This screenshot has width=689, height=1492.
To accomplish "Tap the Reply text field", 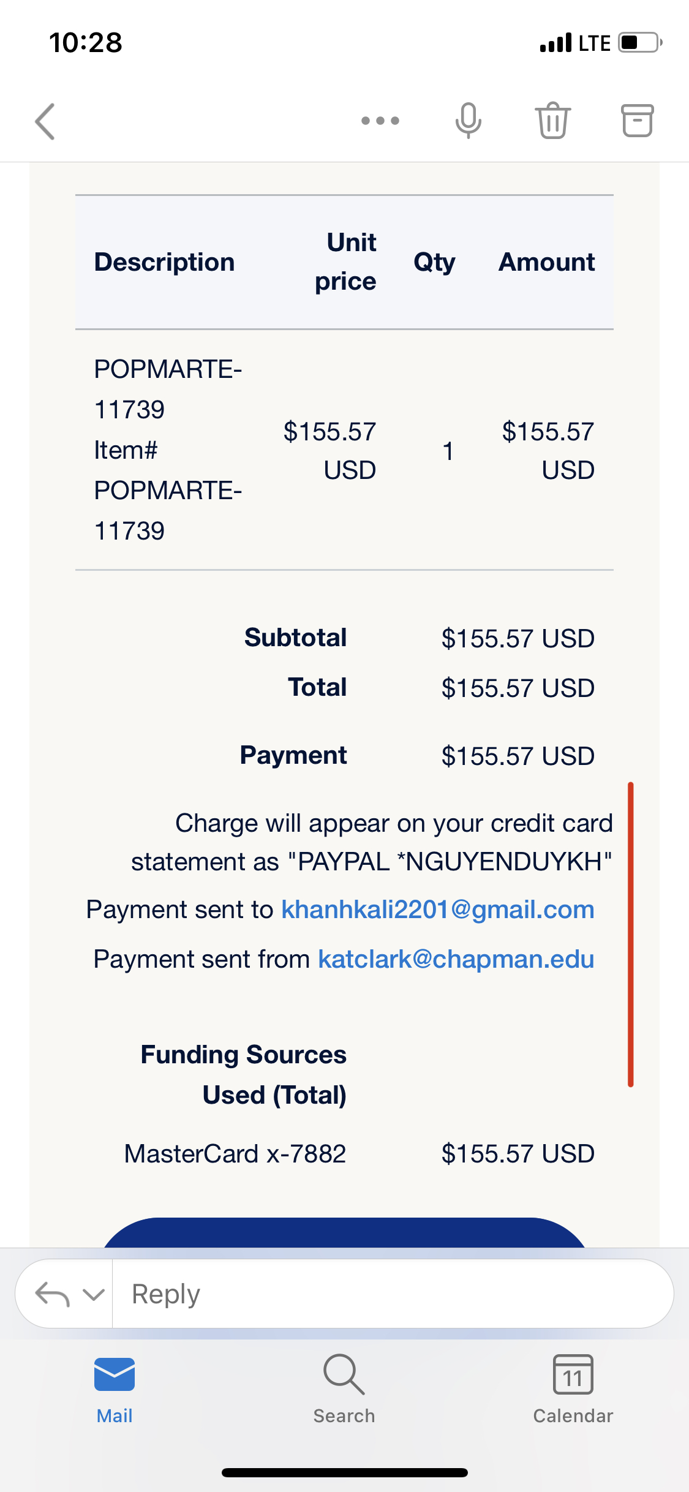I will (x=392, y=1294).
